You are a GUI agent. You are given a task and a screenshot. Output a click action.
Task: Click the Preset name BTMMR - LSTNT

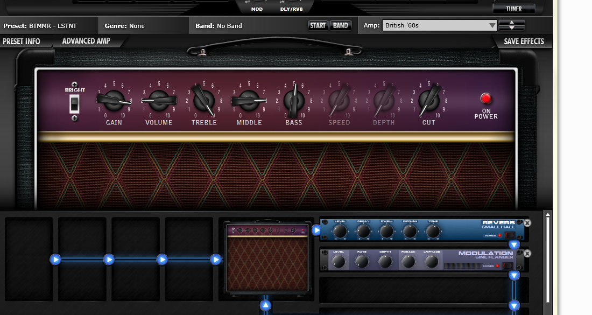tap(53, 26)
